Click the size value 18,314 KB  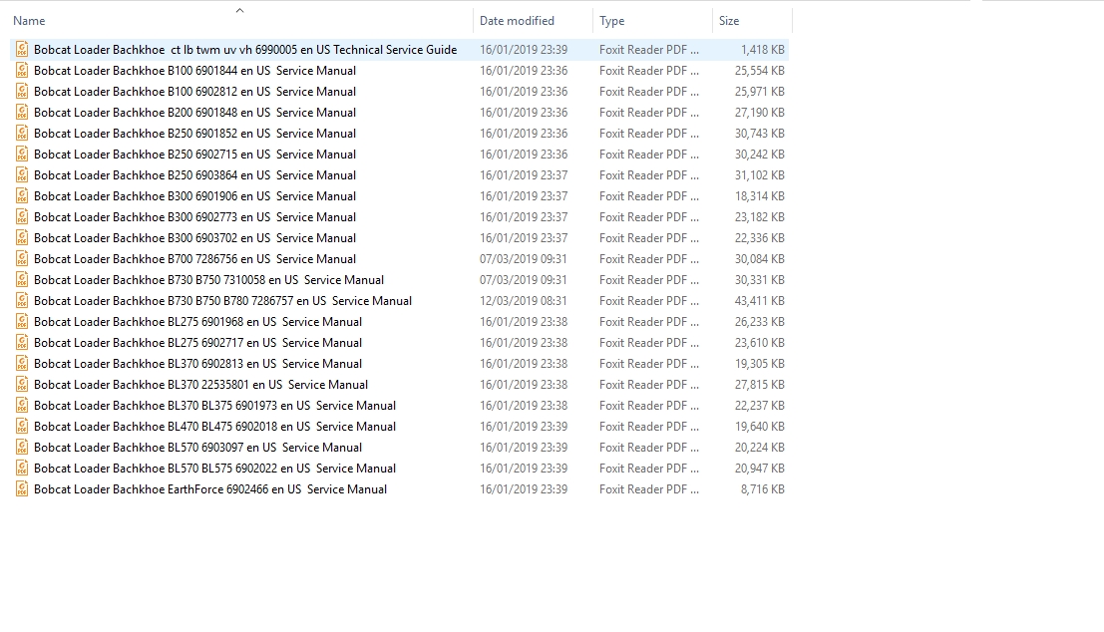click(x=760, y=196)
